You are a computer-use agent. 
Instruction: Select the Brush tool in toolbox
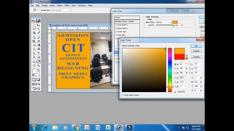coord(38,37)
